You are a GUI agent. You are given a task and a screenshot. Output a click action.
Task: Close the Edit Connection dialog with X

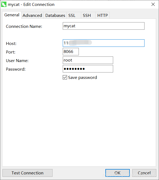pyautogui.click(x=153, y=4)
